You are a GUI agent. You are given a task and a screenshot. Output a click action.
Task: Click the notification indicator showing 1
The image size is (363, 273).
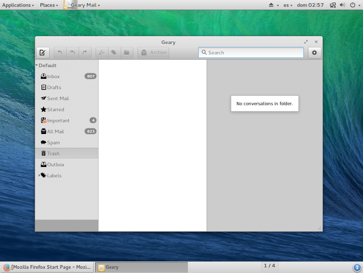pyautogui.click(x=357, y=268)
